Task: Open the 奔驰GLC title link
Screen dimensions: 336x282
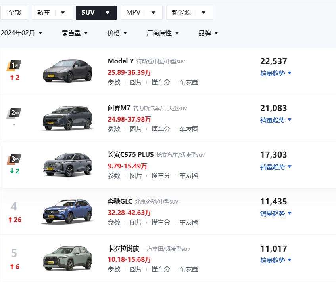Action: (120, 201)
